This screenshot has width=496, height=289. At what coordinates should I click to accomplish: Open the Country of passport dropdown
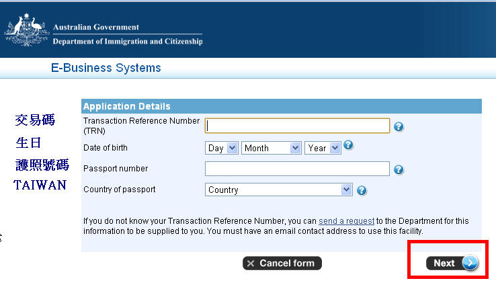[279, 190]
